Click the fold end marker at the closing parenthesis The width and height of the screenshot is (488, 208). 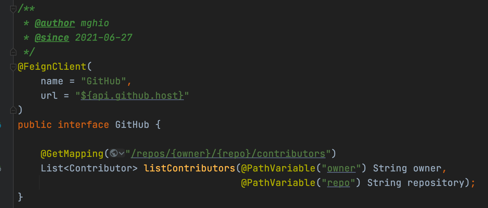tap(13, 110)
